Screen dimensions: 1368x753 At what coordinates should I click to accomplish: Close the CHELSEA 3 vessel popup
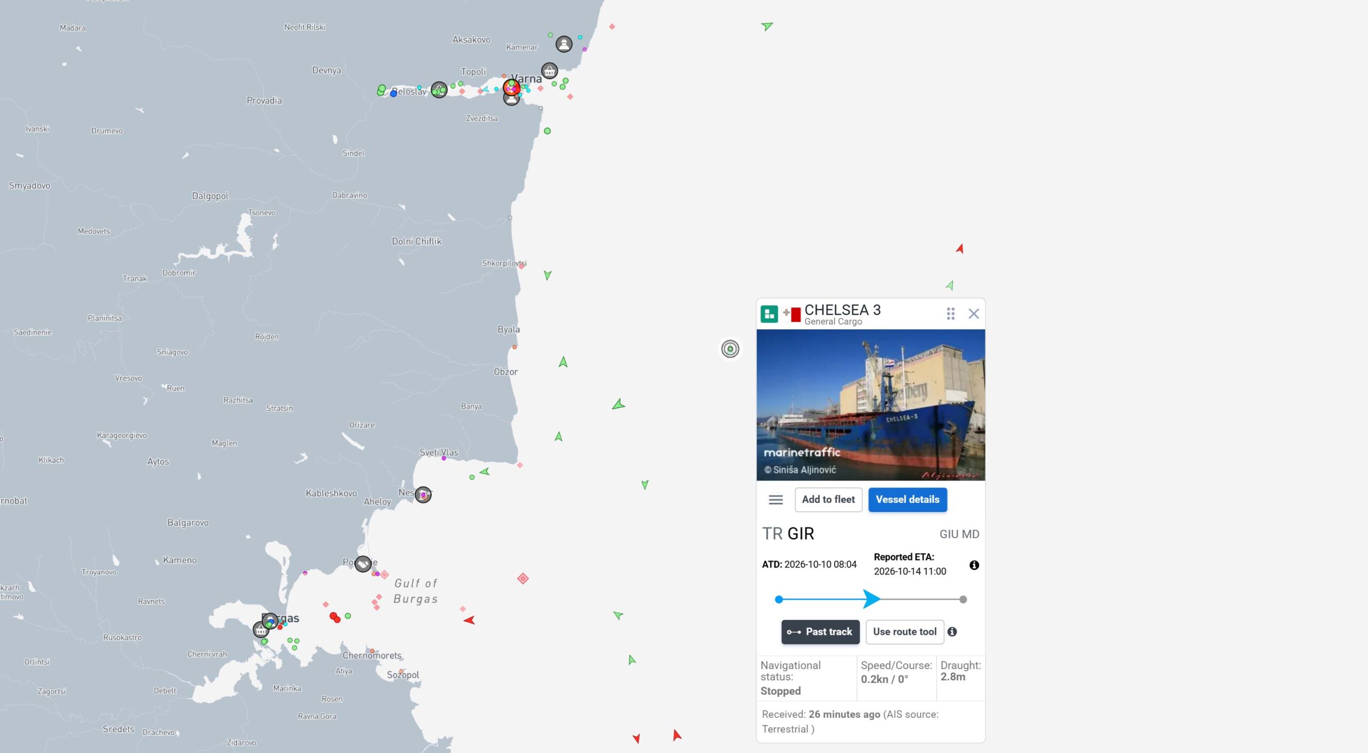coord(974,314)
